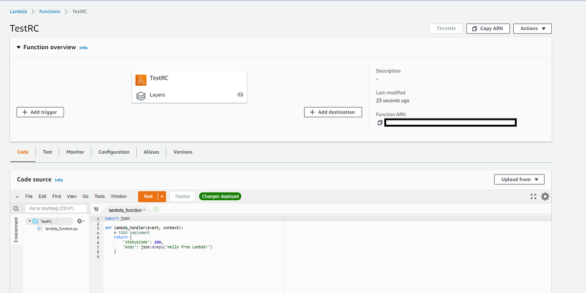
Task: Close the lambda_function editor tab
Action: [144, 210]
